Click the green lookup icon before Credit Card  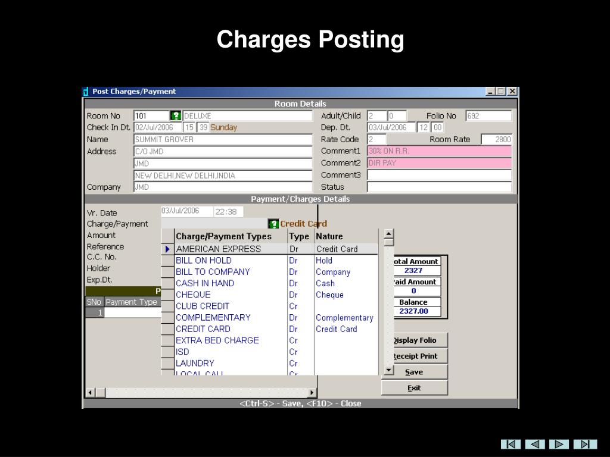[273, 224]
